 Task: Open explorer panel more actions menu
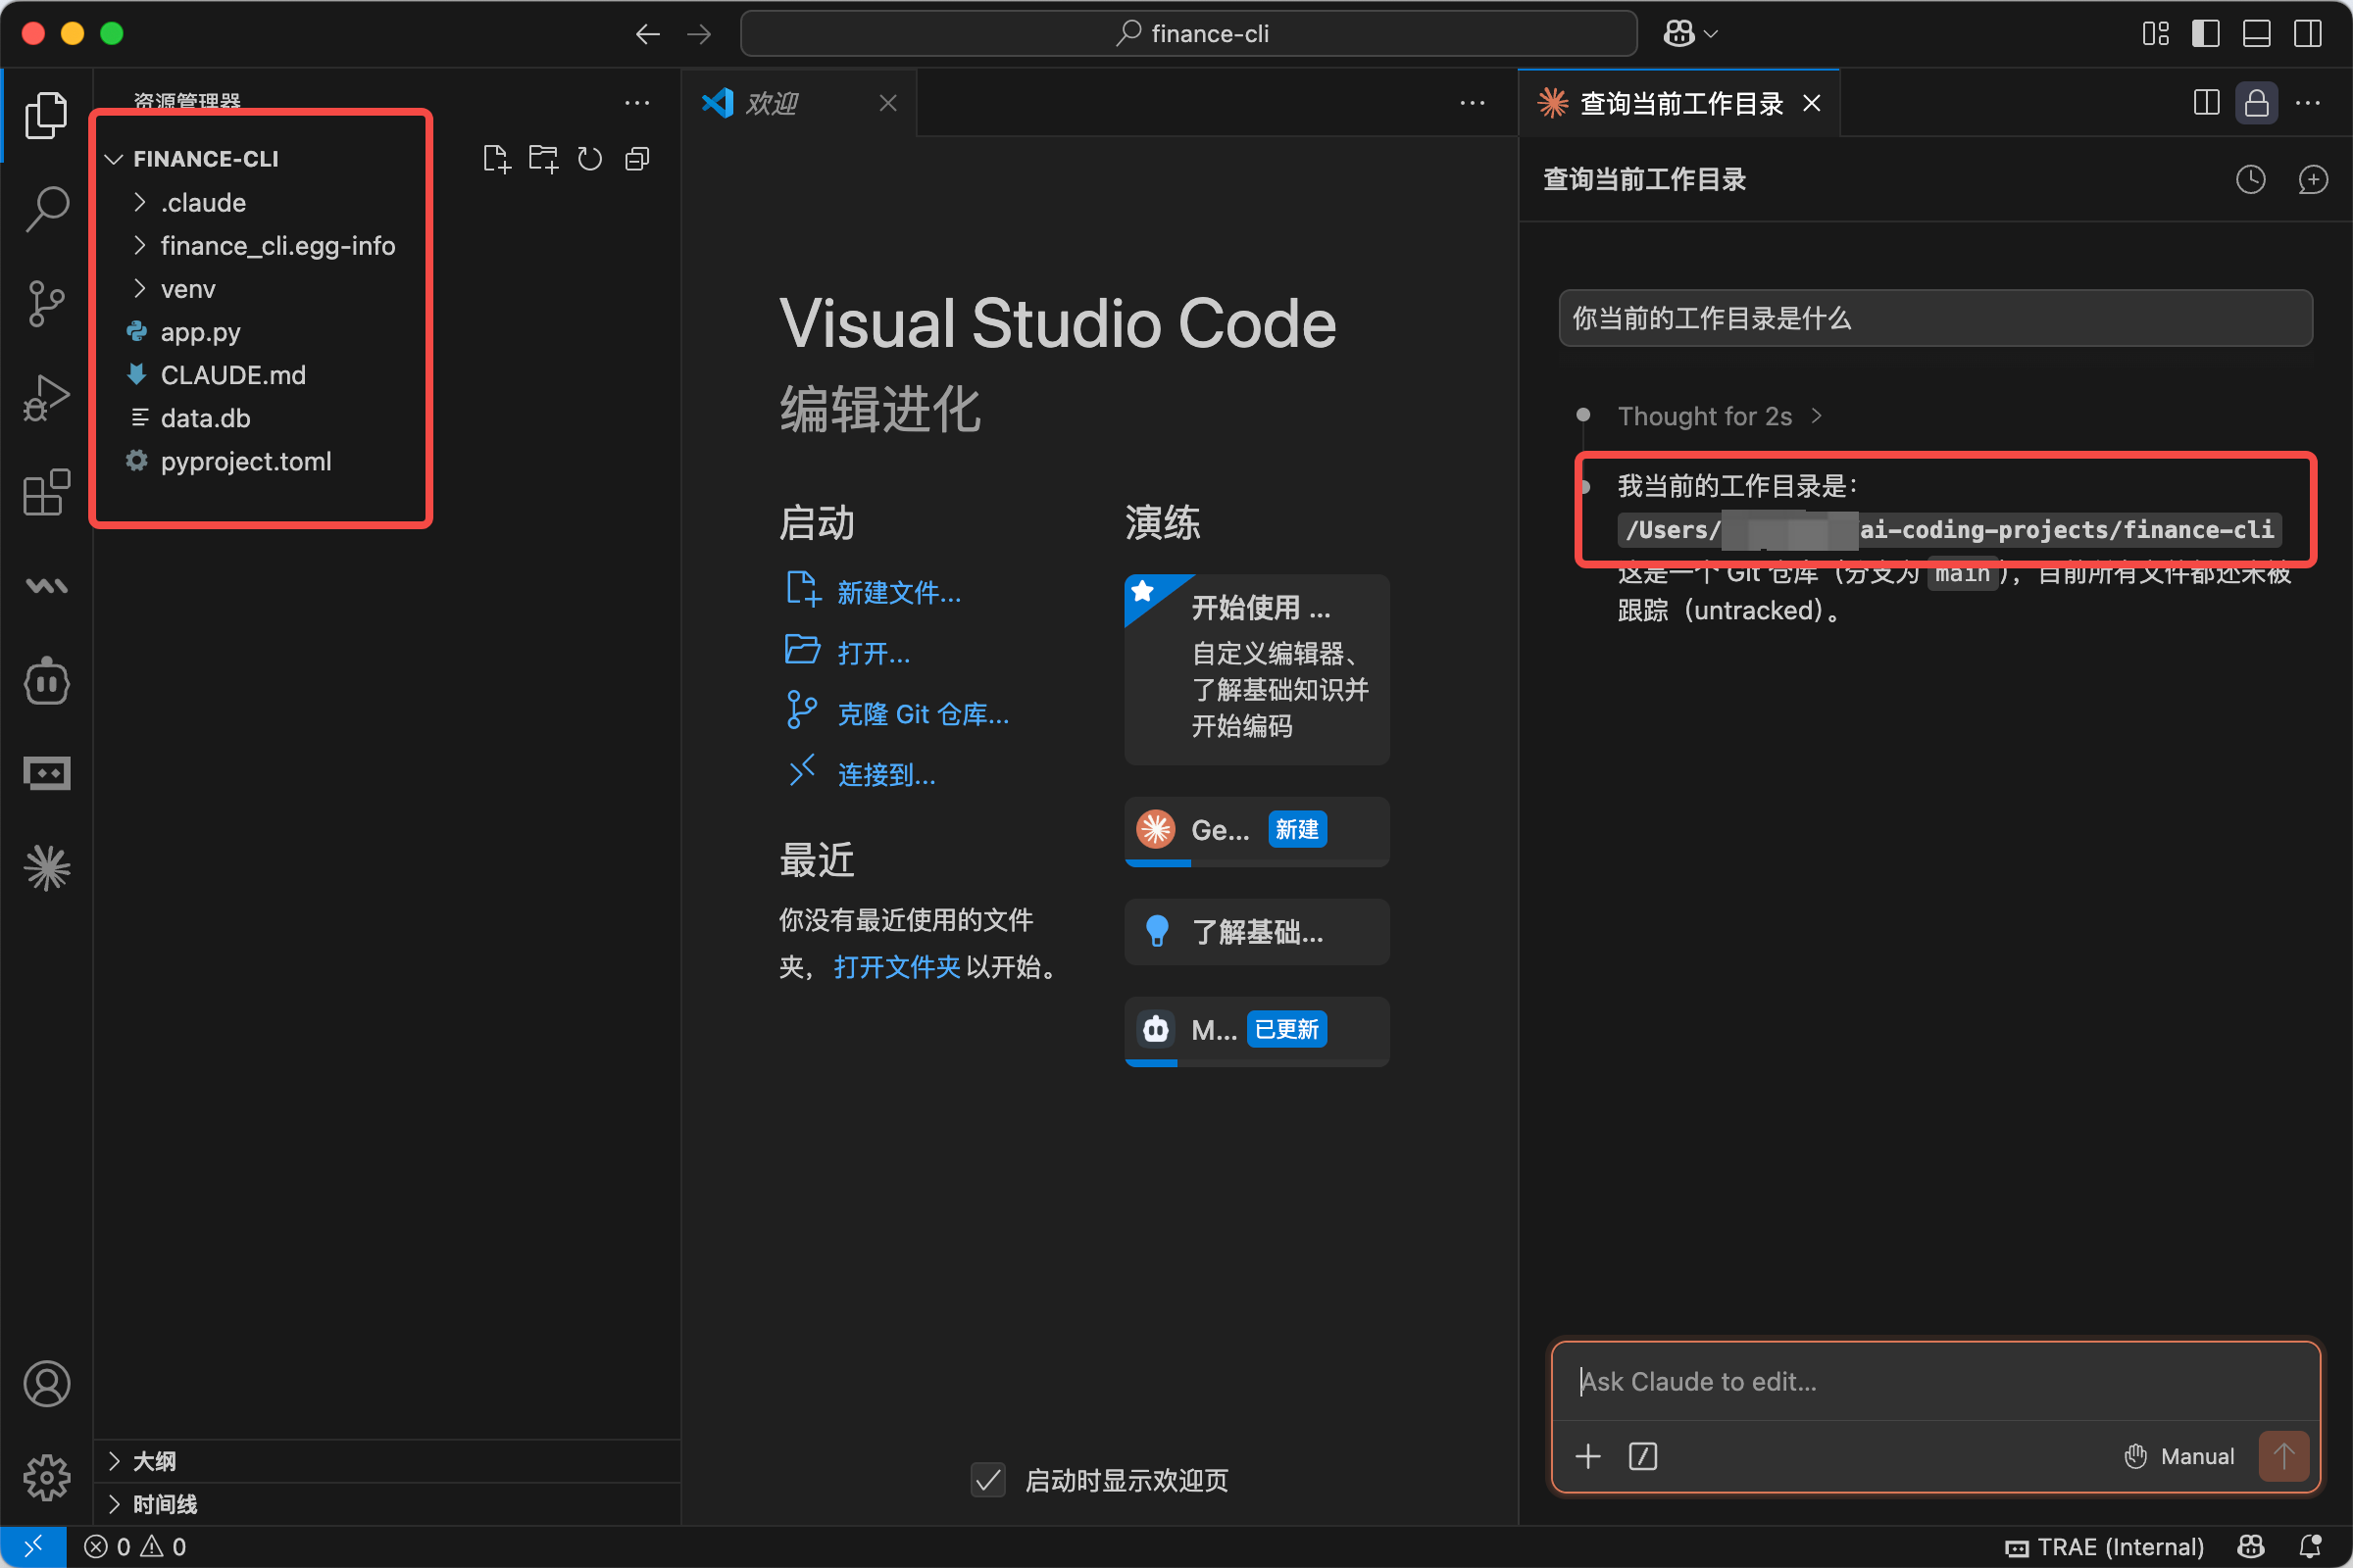tap(637, 103)
